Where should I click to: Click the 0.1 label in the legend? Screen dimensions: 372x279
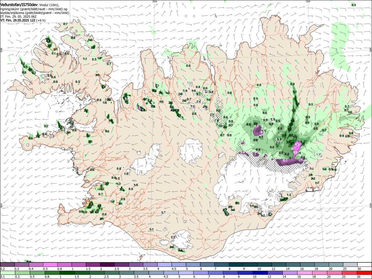(x=2, y=277)
